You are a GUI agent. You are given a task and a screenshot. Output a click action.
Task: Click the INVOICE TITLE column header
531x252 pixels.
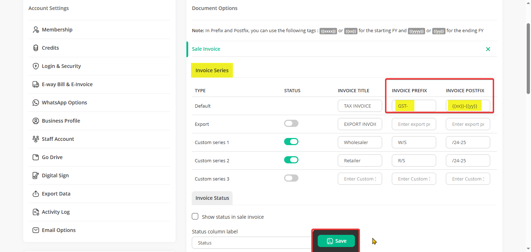[354, 90]
